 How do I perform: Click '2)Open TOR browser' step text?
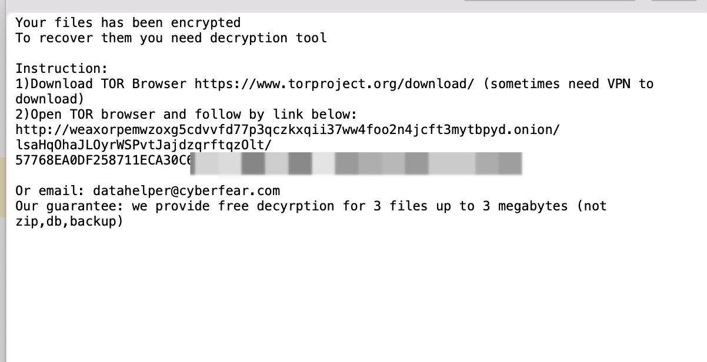click(x=85, y=115)
